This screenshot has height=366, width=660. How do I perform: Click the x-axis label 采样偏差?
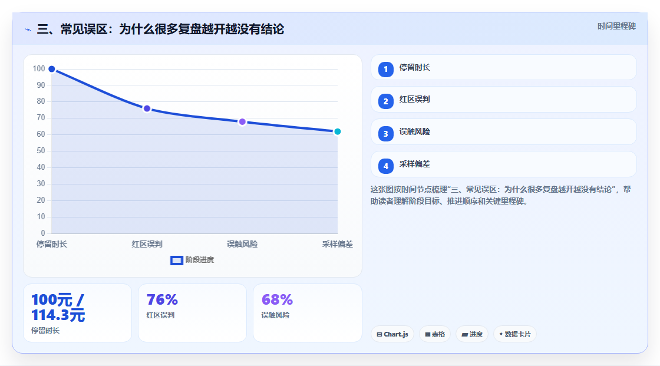[x=337, y=244]
